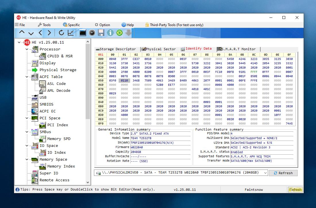
Task: Switch to the S.M.A.R.T Monitor tab
Action: [x=238, y=49]
